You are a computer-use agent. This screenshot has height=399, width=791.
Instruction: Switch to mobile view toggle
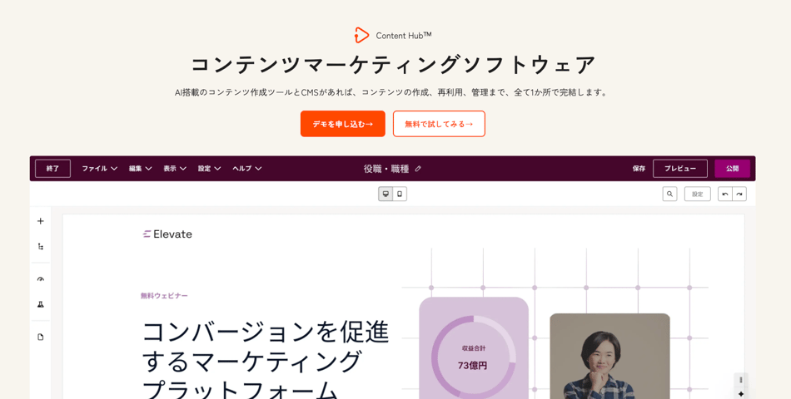coord(400,194)
